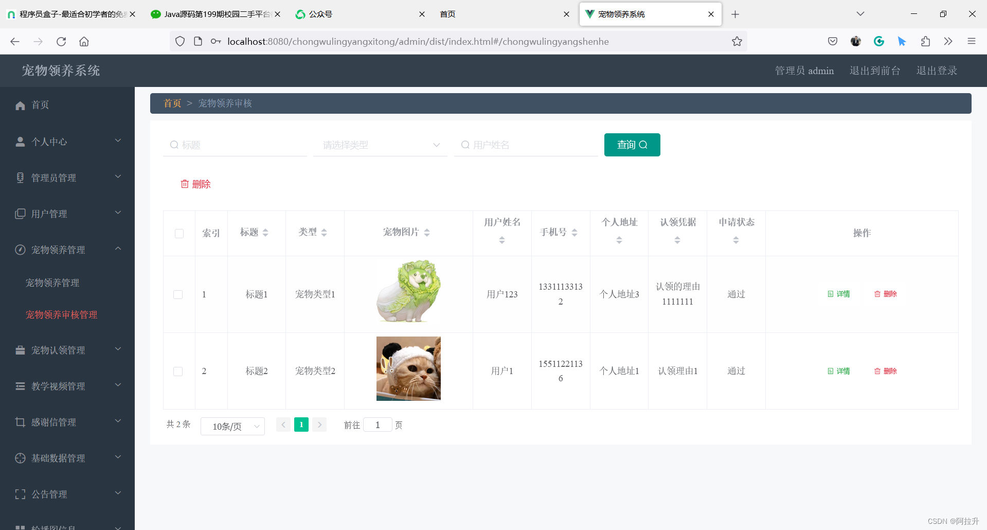Open 详情 for the 标题1 row
987x530 pixels.
838,294
